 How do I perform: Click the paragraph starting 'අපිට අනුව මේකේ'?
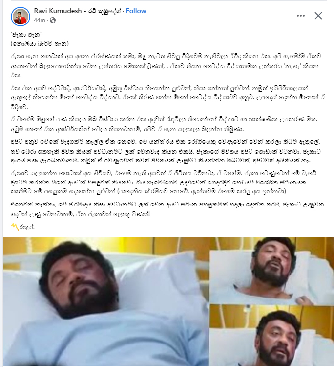(x=167, y=151)
